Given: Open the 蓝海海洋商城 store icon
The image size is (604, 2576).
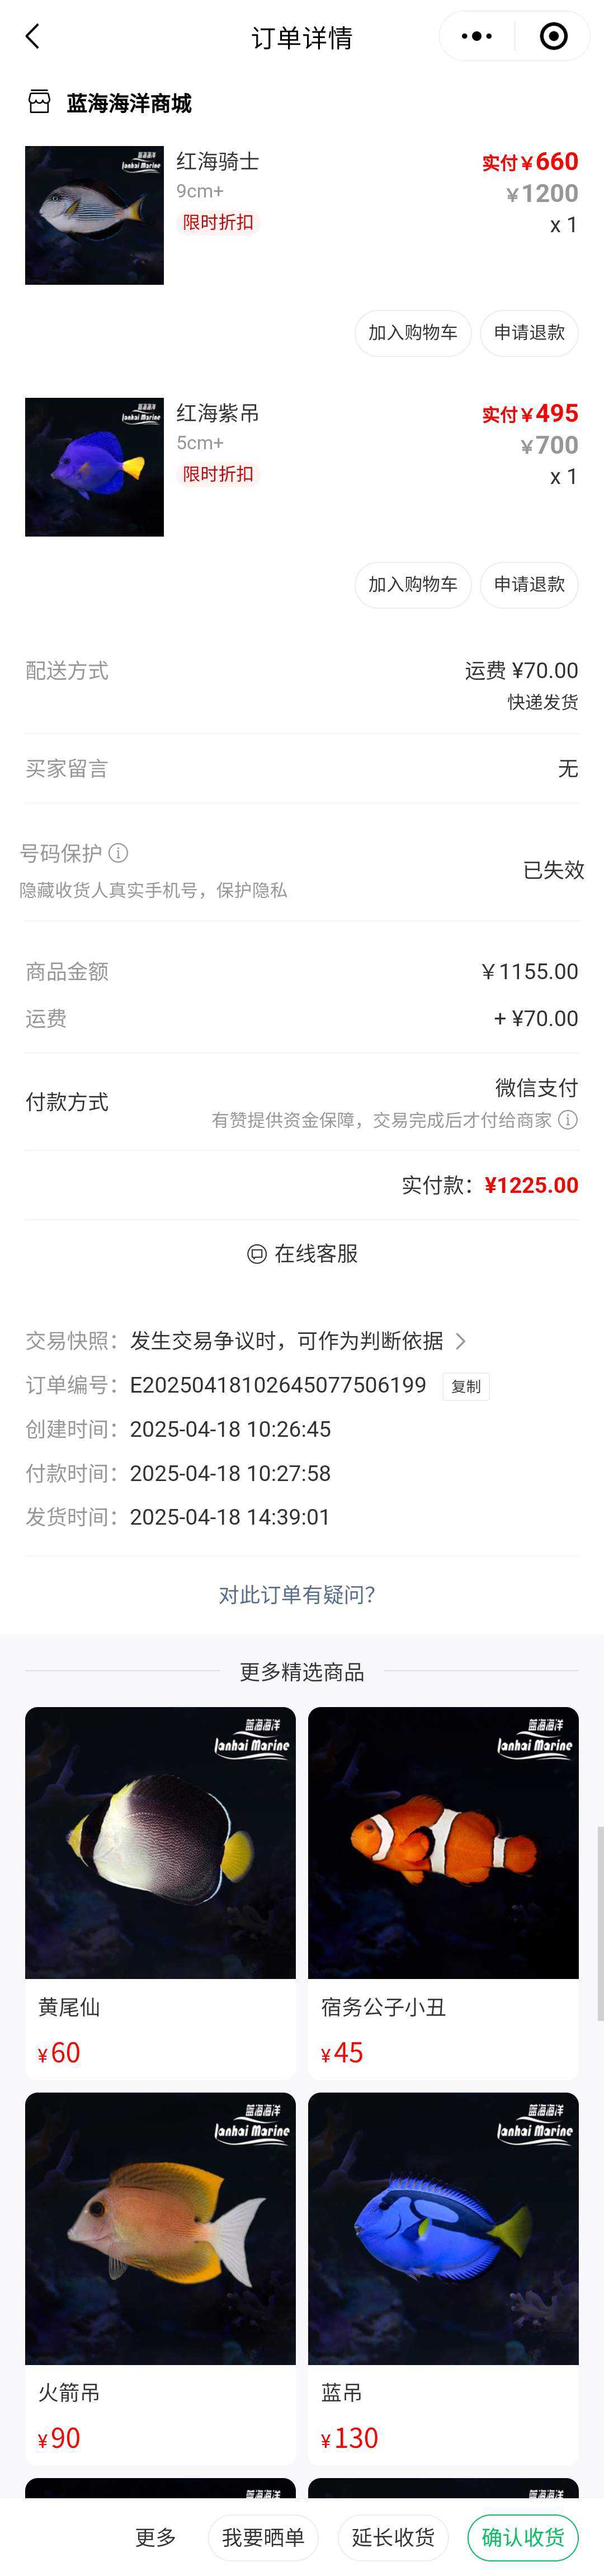Looking at the screenshot, I should [x=39, y=102].
